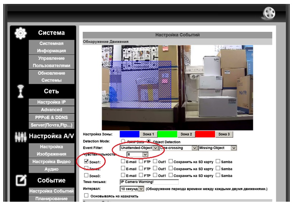Enable the Зона3 checkbox
Screen dimensions: 293x206
[86, 175]
